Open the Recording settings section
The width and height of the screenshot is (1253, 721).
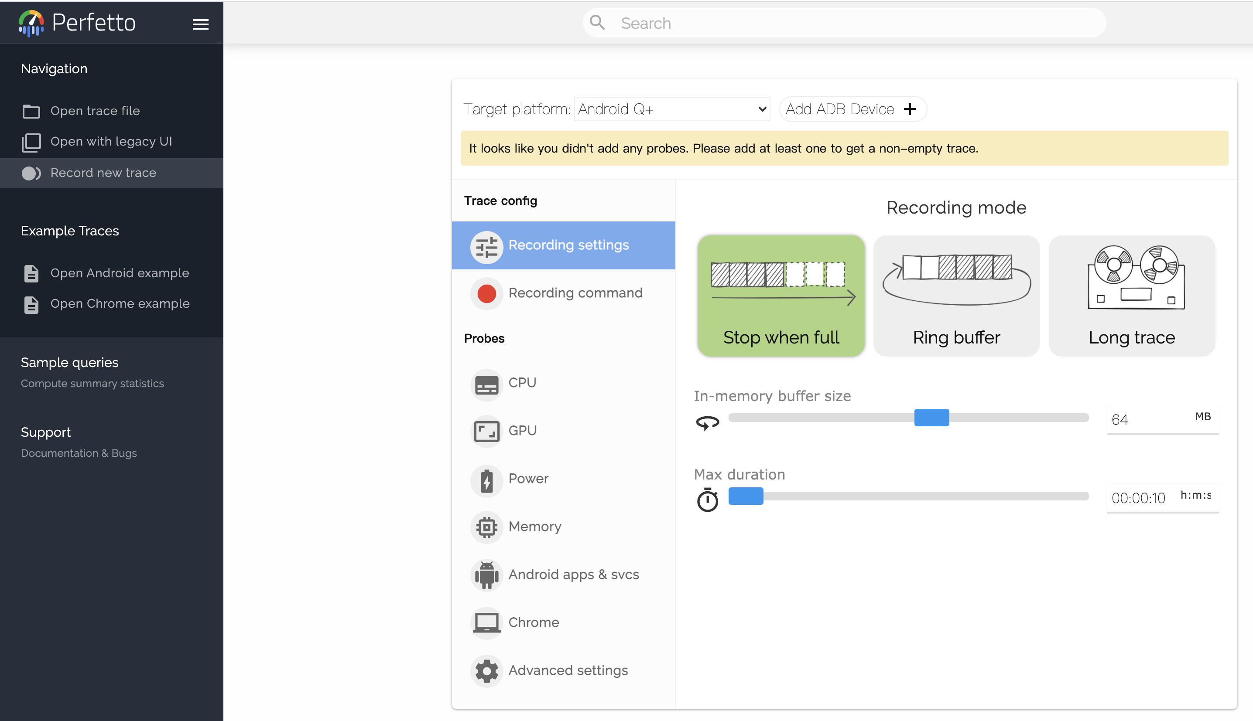click(x=563, y=245)
